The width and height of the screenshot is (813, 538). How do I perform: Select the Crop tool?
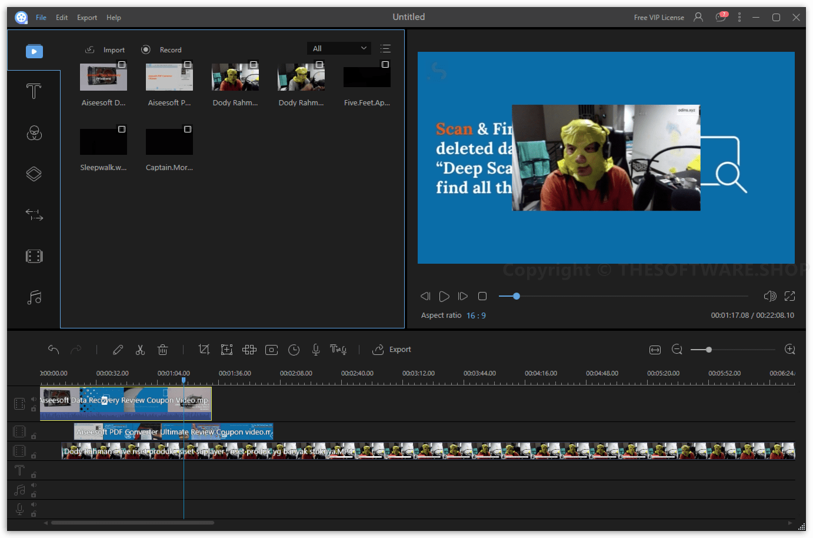point(204,350)
